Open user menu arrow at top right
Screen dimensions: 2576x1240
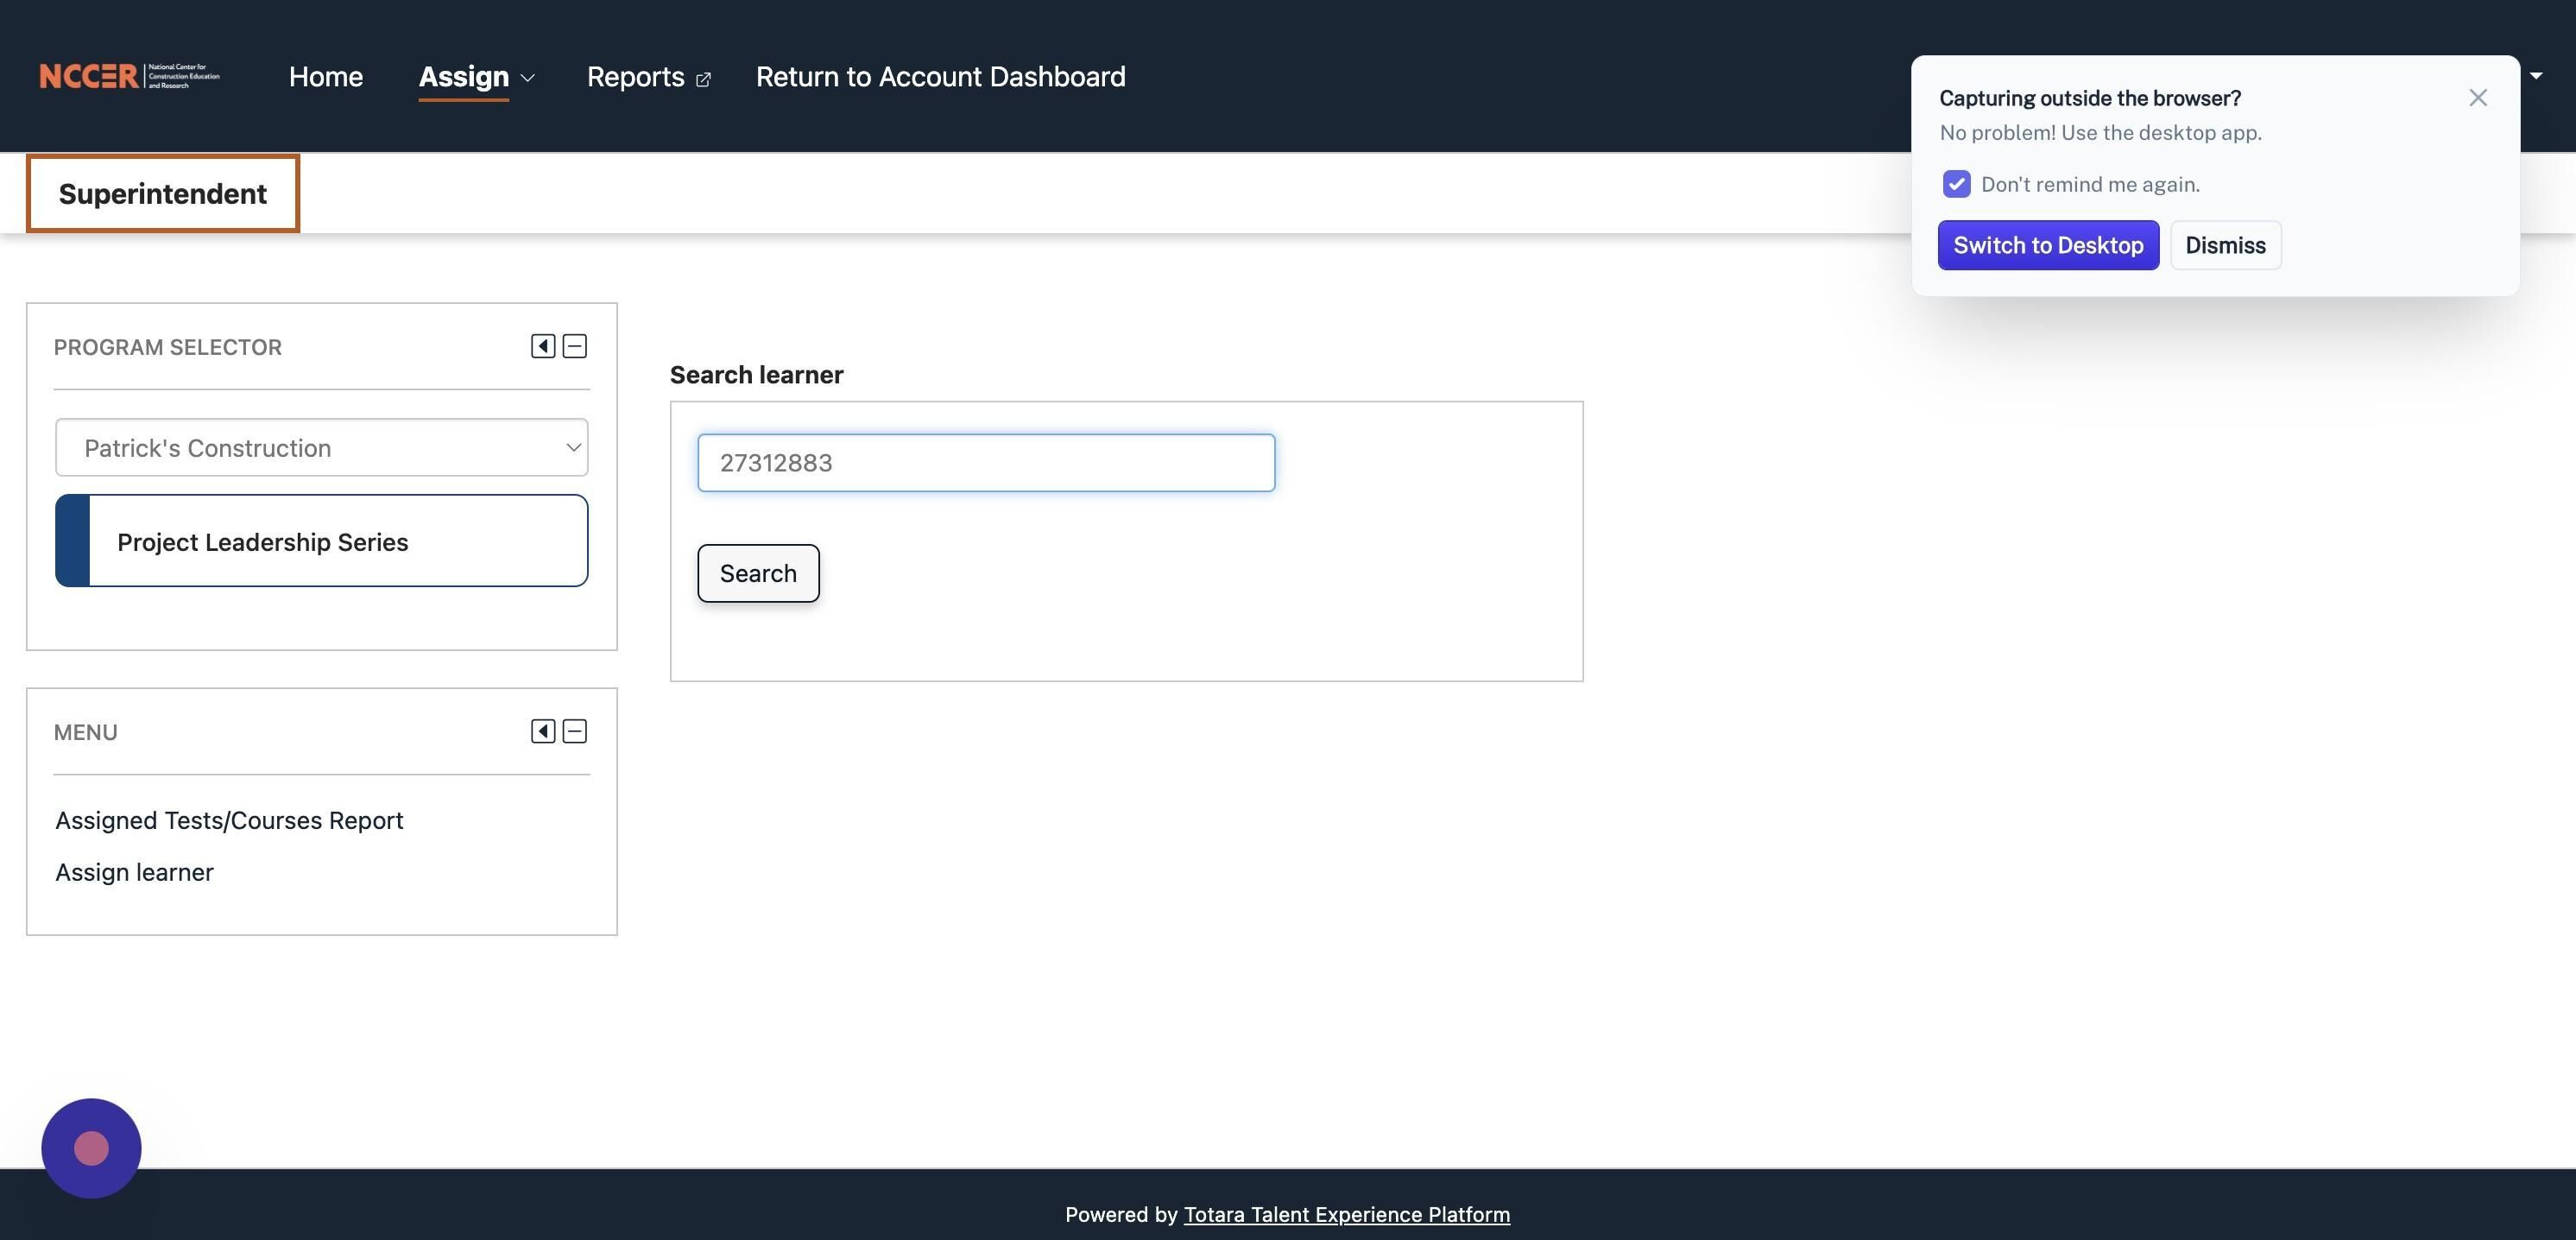(x=2536, y=76)
